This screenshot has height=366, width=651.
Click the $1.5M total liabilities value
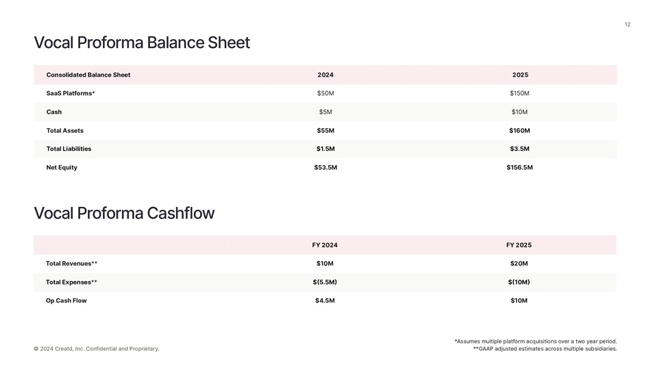(x=325, y=149)
